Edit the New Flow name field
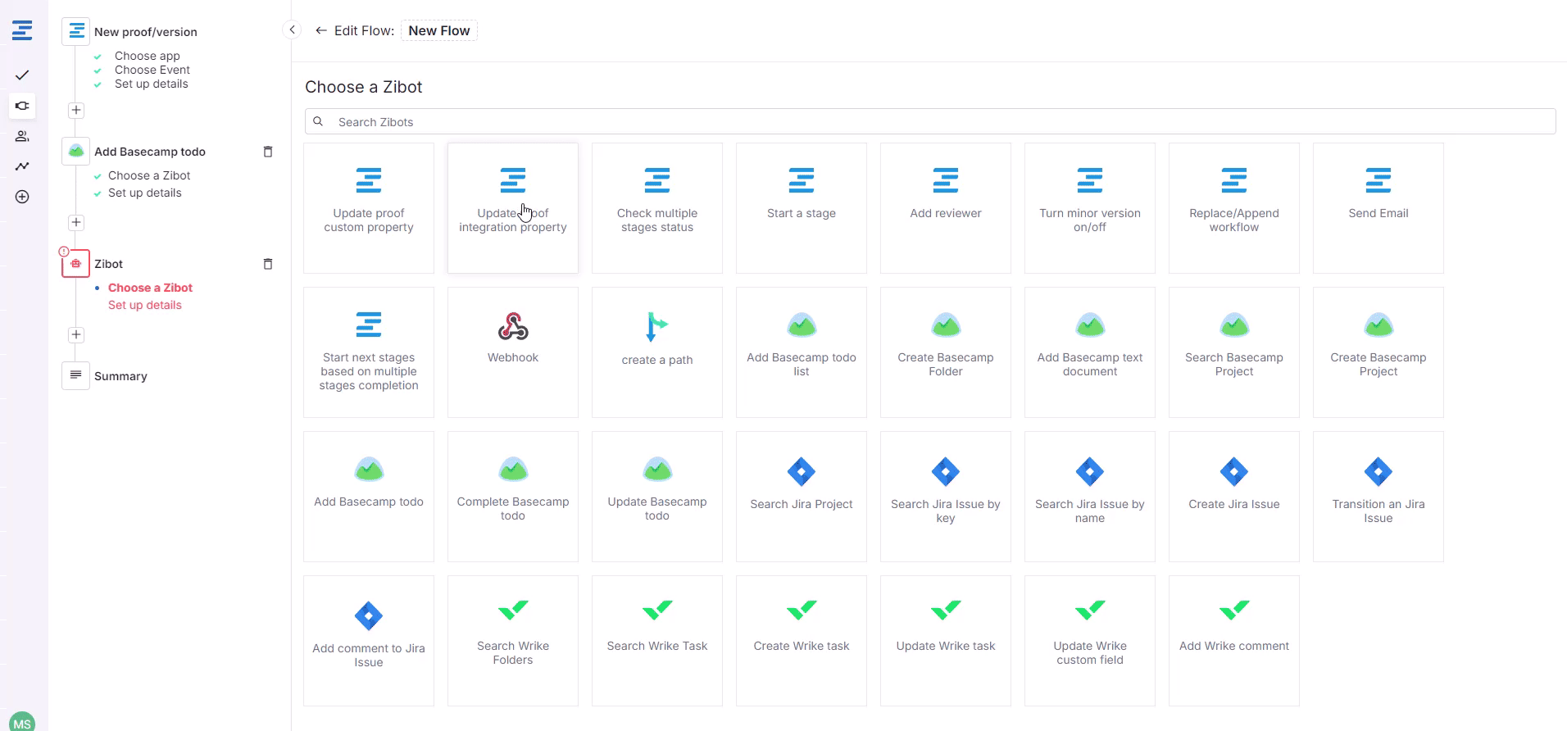The width and height of the screenshot is (1567, 731). click(x=439, y=30)
